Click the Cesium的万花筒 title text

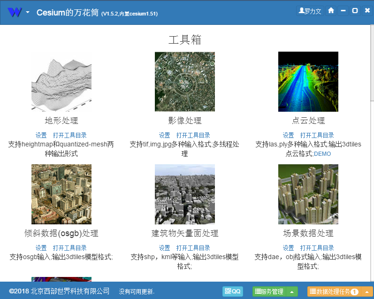click(x=68, y=12)
